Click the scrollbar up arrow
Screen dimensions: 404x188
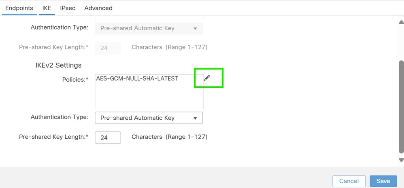coord(401,22)
